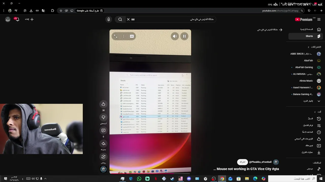
Task: Expand the show more subscriptions row
Action: [x=306, y=101]
